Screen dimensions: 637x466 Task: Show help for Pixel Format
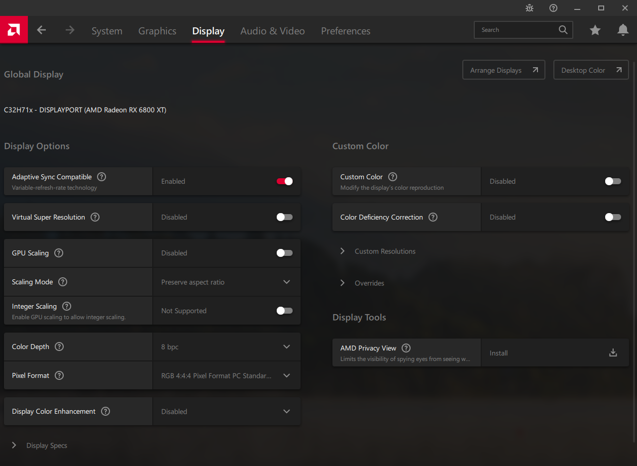[x=59, y=375]
